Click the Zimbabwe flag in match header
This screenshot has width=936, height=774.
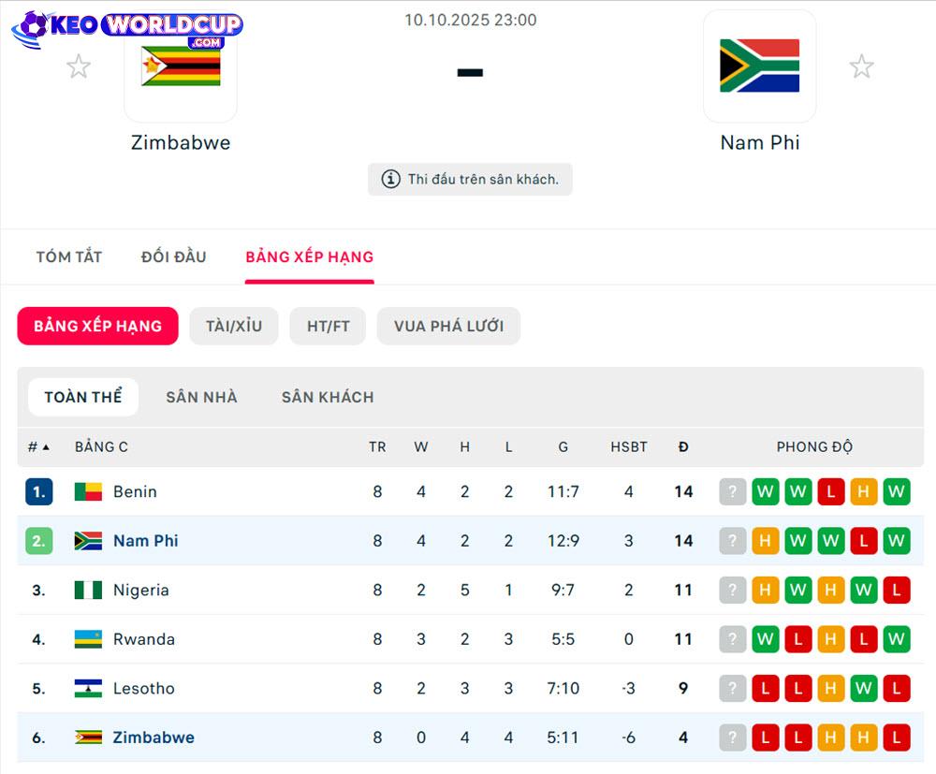tap(181, 66)
